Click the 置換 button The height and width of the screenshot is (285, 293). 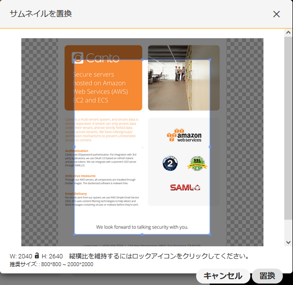pos(267,276)
